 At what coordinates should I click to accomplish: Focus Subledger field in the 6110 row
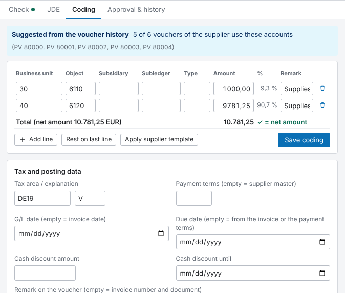pyautogui.click(x=161, y=89)
